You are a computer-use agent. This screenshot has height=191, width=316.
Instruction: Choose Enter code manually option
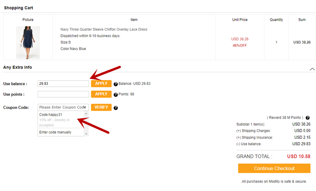click(x=55, y=132)
